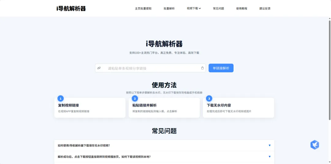The width and height of the screenshot is (331, 164).
Task: Select the 粘贴链接并解析 card title
Action: (x=144, y=105)
